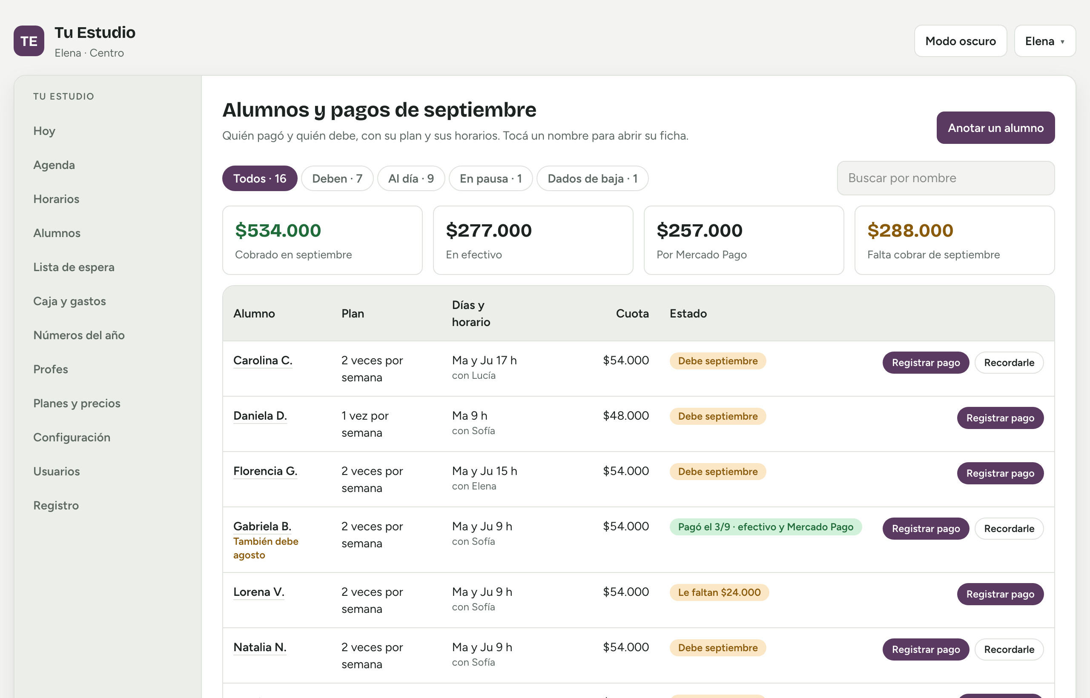Open Registro in the sidebar
1090x698 pixels.
pos(56,505)
